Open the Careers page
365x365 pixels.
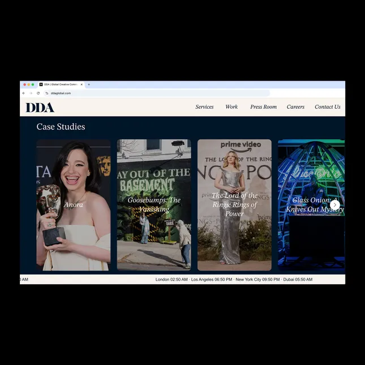pos(295,107)
